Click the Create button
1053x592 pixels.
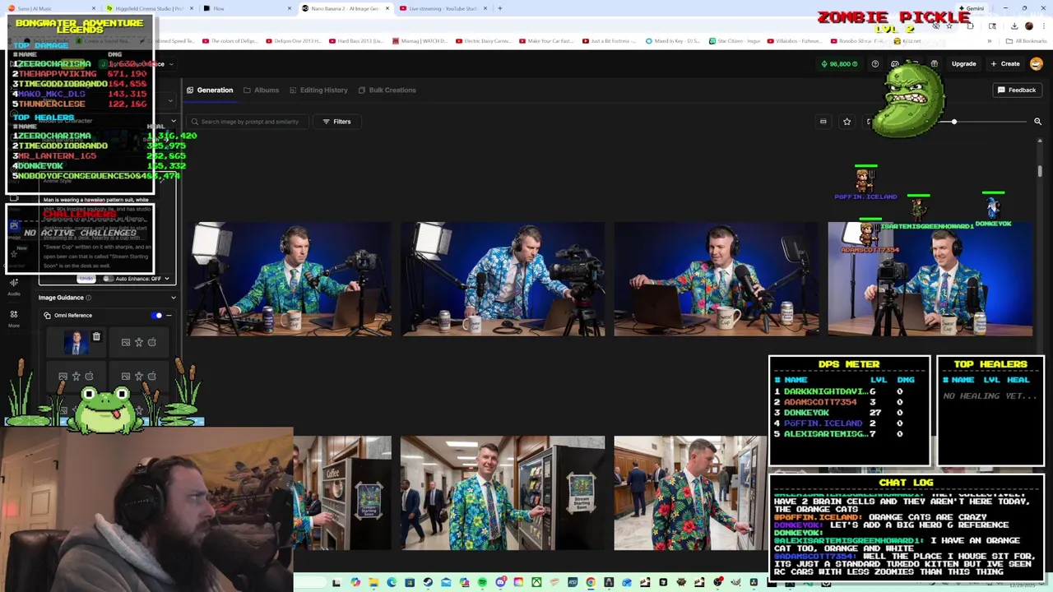tap(1005, 64)
